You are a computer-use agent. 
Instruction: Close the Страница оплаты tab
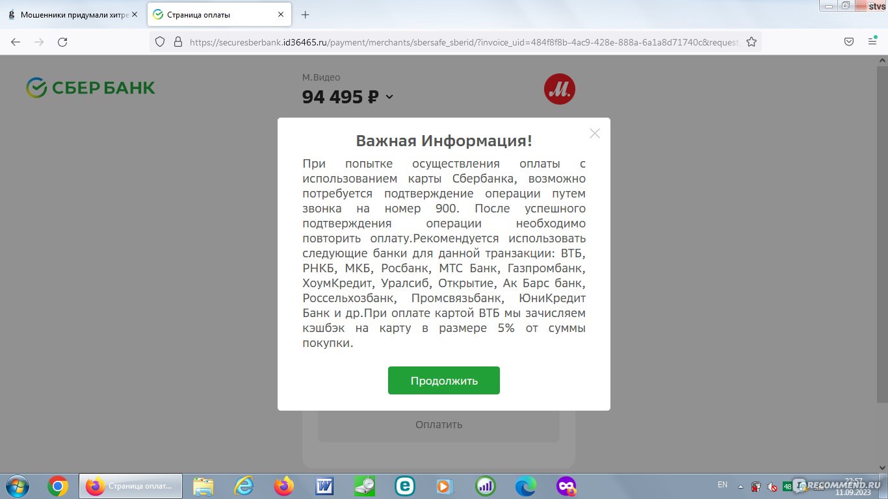coord(281,14)
